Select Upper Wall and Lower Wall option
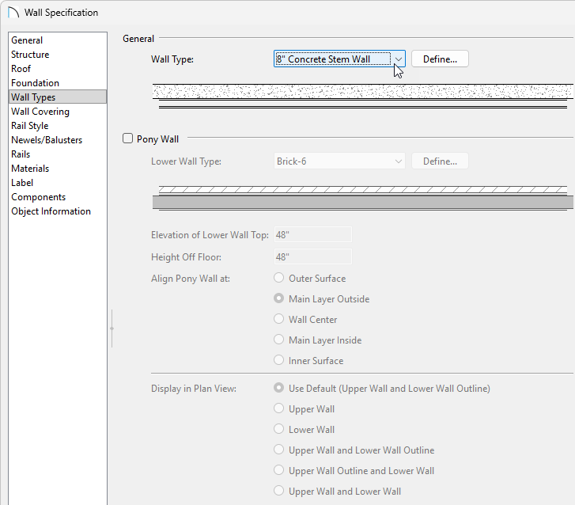 278,491
